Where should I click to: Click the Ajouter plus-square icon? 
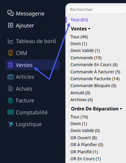pos(10,25)
